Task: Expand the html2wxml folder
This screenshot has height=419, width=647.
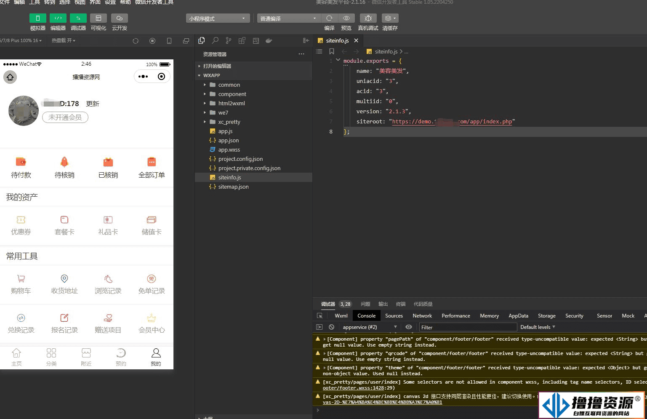Action: [x=254, y=103]
